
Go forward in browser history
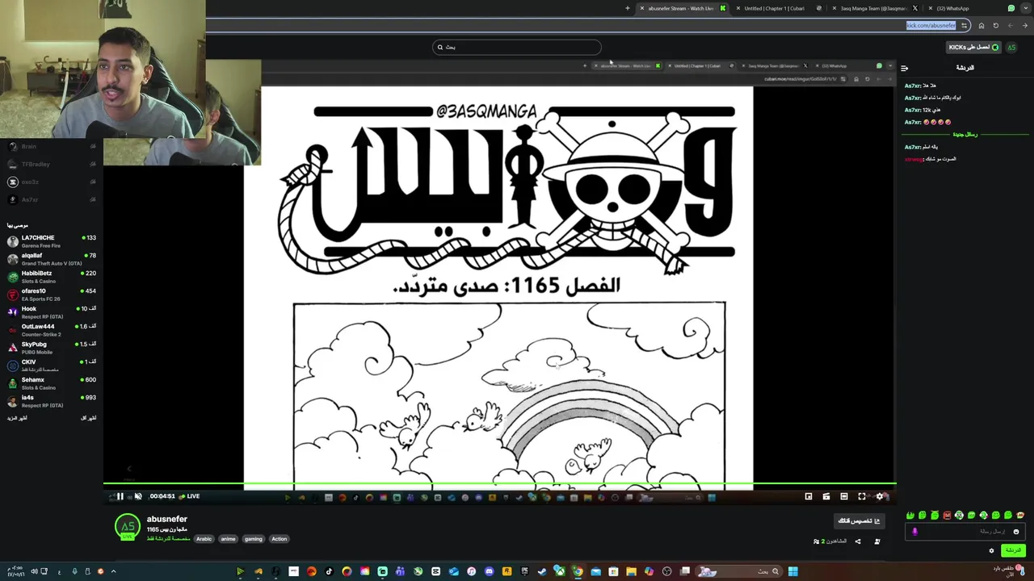pyautogui.click(x=1011, y=26)
